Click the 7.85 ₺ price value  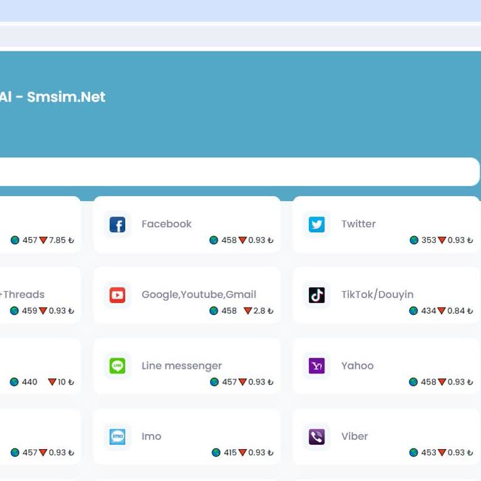click(61, 240)
